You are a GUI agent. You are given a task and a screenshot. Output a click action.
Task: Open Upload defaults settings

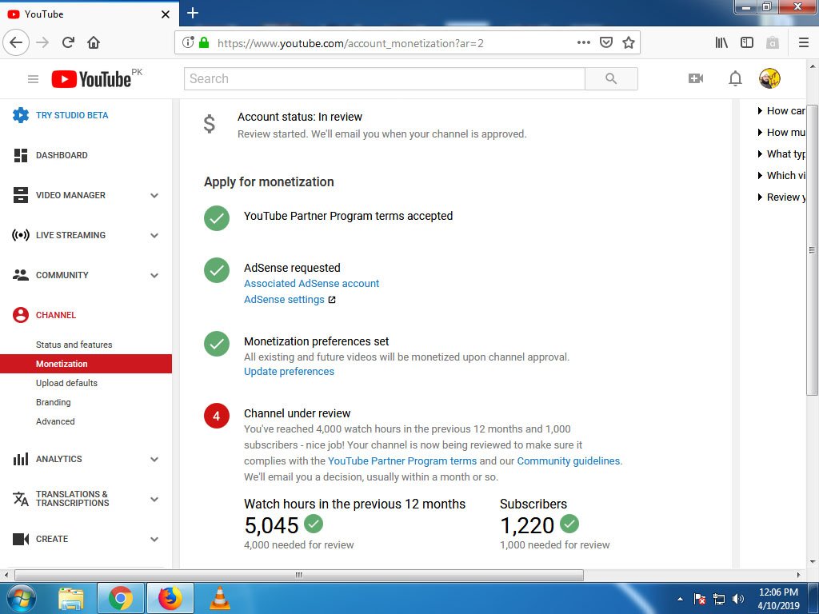66,383
